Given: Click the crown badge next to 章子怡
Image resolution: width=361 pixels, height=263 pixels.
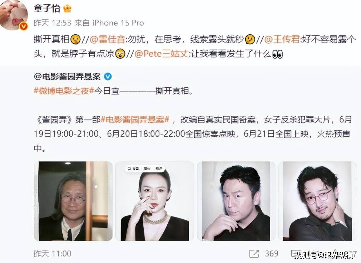Looking at the screenshot, I should point(67,9).
